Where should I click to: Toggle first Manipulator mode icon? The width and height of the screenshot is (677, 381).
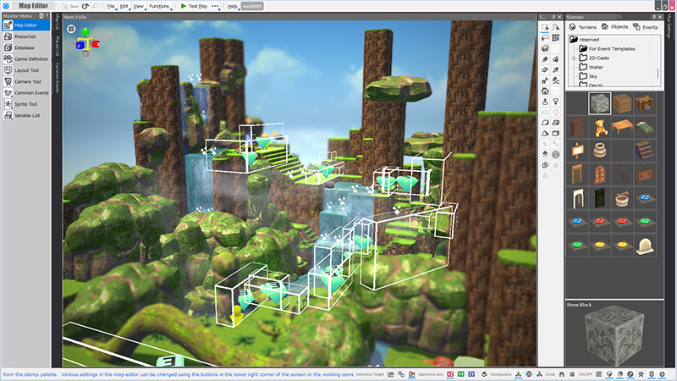tap(518, 374)
